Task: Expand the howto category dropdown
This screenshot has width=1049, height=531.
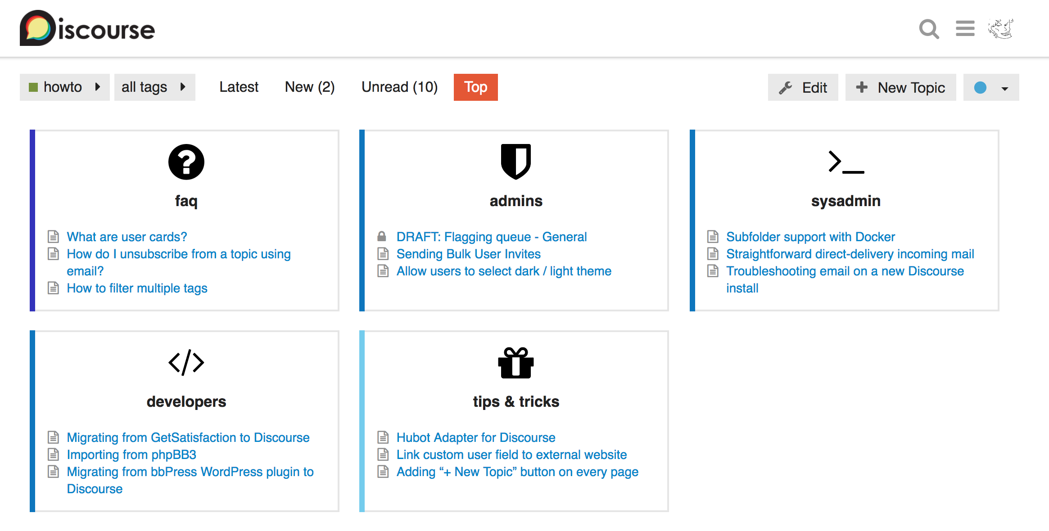Action: coord(64,87)
